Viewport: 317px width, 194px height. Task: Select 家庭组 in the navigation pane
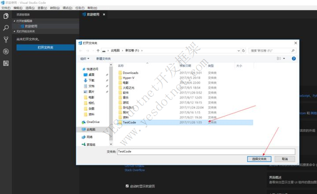click(88, 144)
